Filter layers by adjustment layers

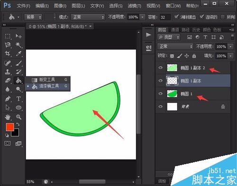click(x=197, y=37)
